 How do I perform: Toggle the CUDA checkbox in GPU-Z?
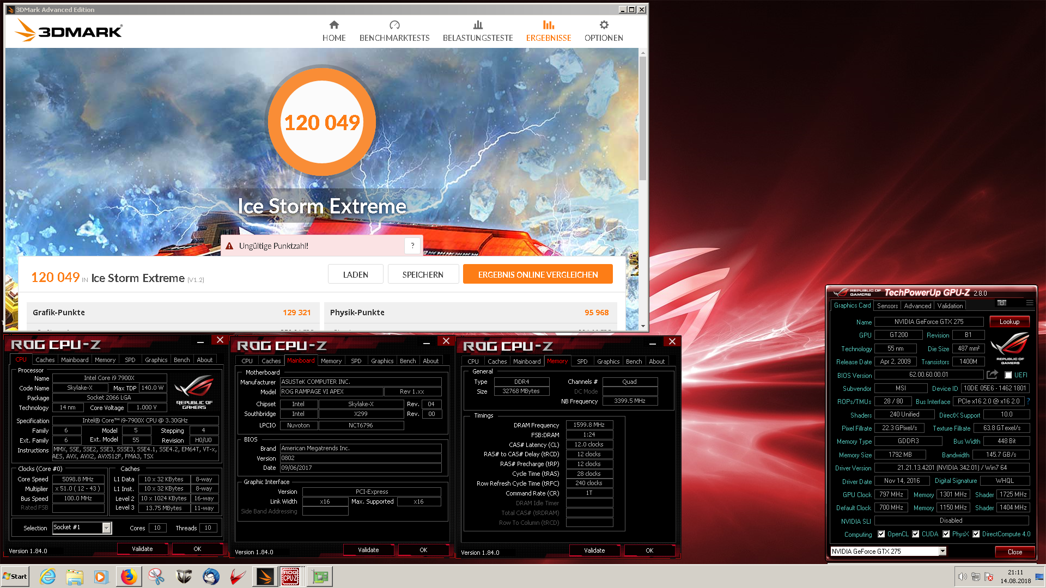click(916, 534)
